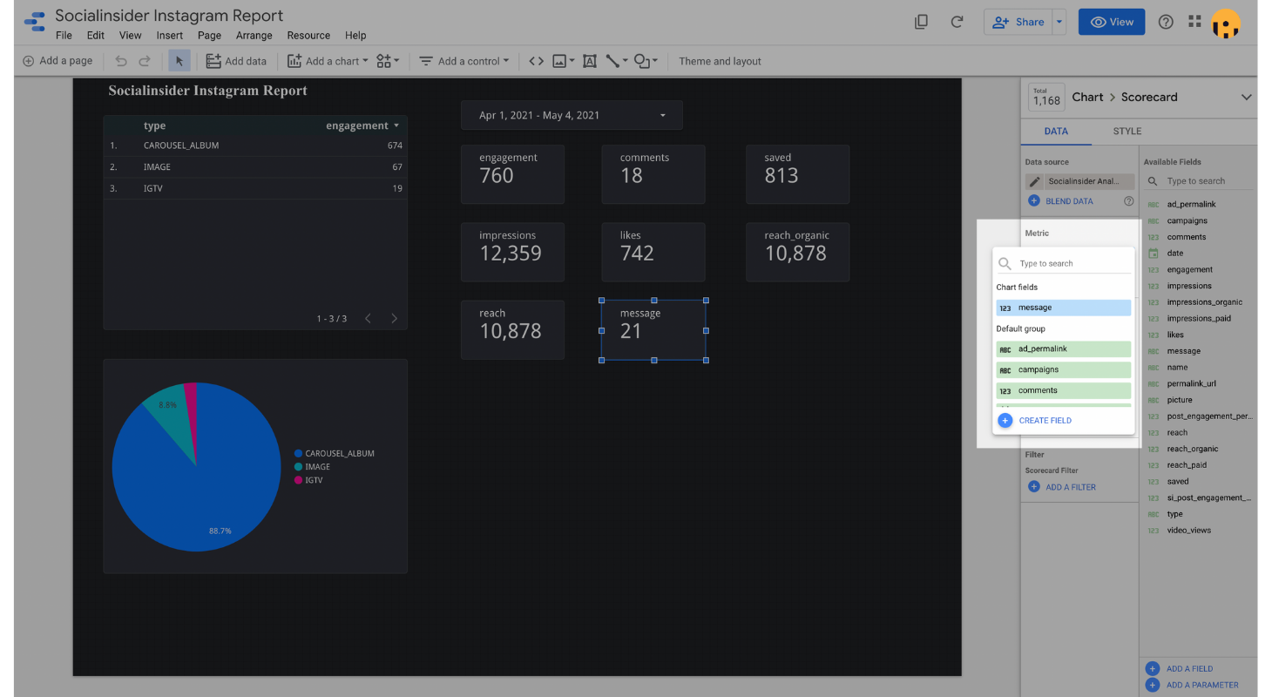Click the URL embed code icon
This screenshot has width=1272, height=697.
pyautogui.click(x=536, y=61)
